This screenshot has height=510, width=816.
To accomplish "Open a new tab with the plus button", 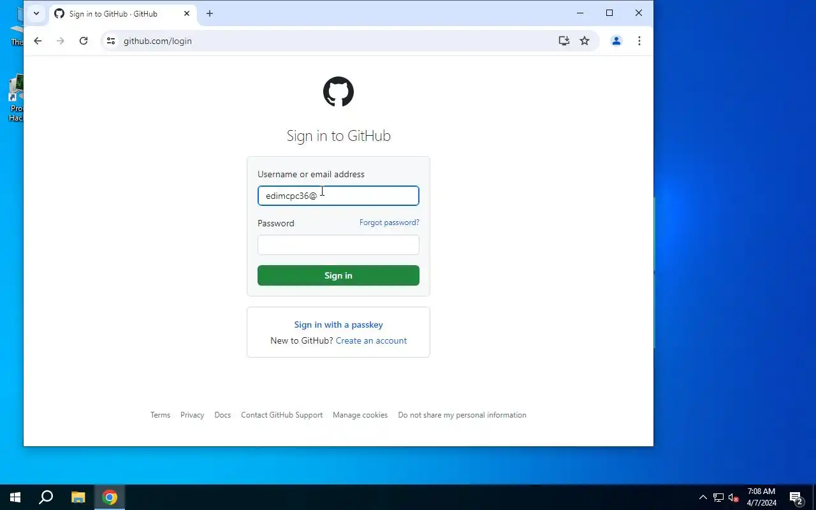I will click(210, 13).
